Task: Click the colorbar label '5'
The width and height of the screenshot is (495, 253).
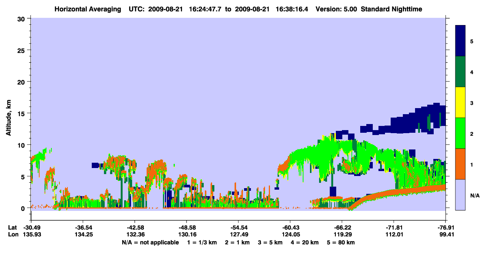Action: 472,41
